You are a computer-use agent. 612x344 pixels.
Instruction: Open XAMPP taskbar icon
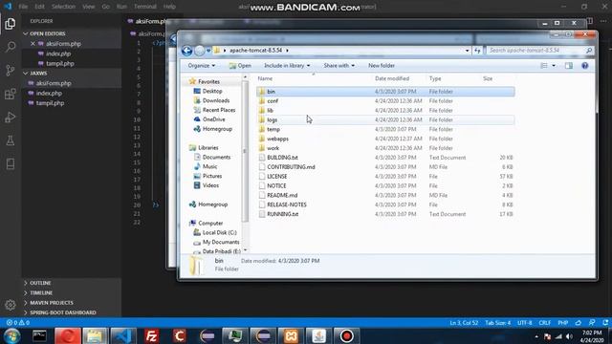(x=291, y=335)
